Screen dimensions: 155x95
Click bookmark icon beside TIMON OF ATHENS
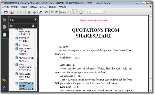pyautogui.click(x=17, y=38)
